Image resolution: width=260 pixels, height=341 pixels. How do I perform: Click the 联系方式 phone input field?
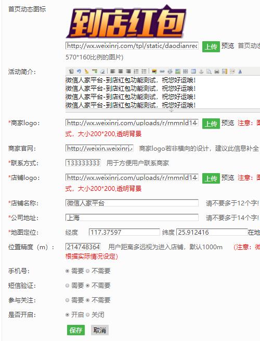83,163
